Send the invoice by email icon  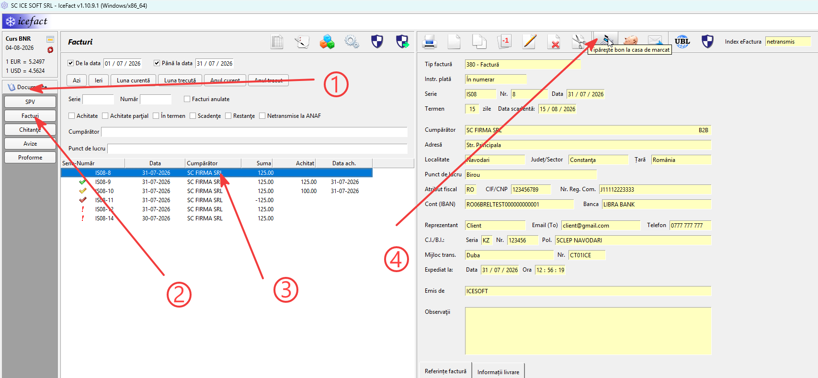(x=655, y=40)
